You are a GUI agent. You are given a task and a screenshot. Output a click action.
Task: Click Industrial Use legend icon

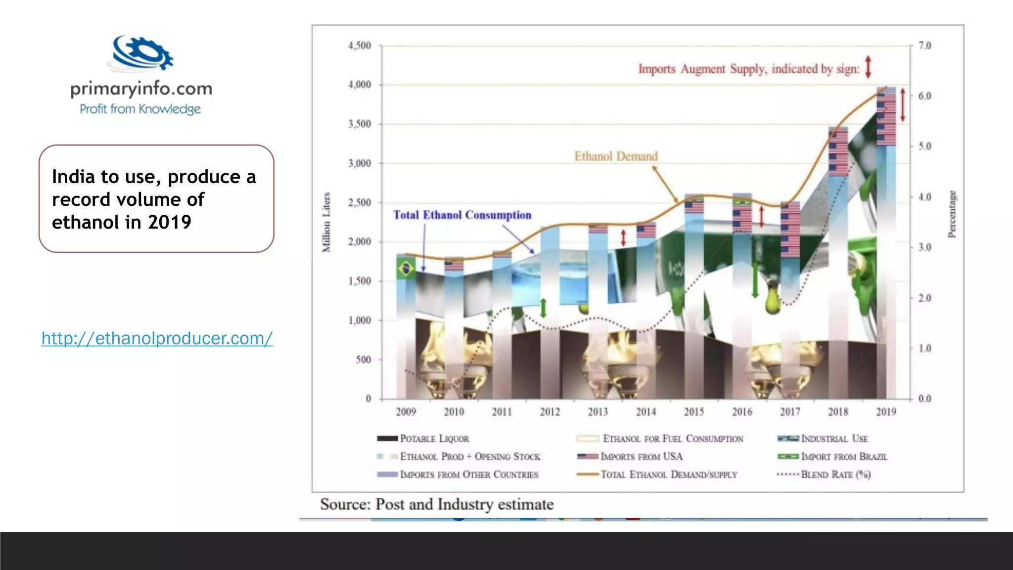coord(787,438)
